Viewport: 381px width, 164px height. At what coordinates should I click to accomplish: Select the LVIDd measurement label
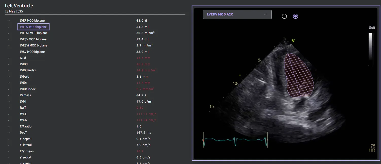[24, 64]
